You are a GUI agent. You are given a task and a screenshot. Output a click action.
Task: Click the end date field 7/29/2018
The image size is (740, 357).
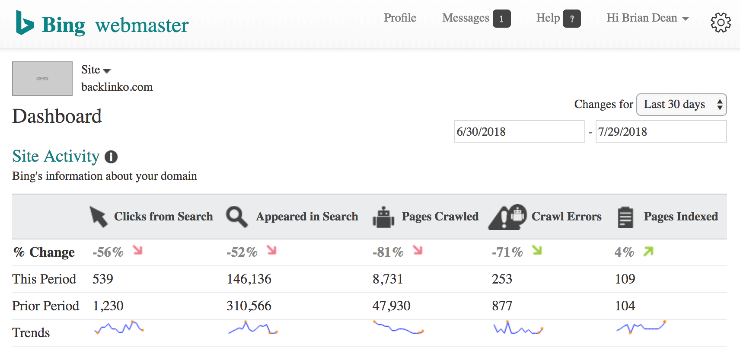tap(661, 131)
